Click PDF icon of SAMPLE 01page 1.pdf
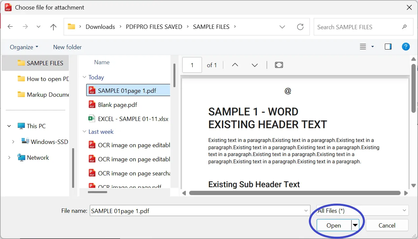This screenshot has width=418, height=239. point(92,90)
